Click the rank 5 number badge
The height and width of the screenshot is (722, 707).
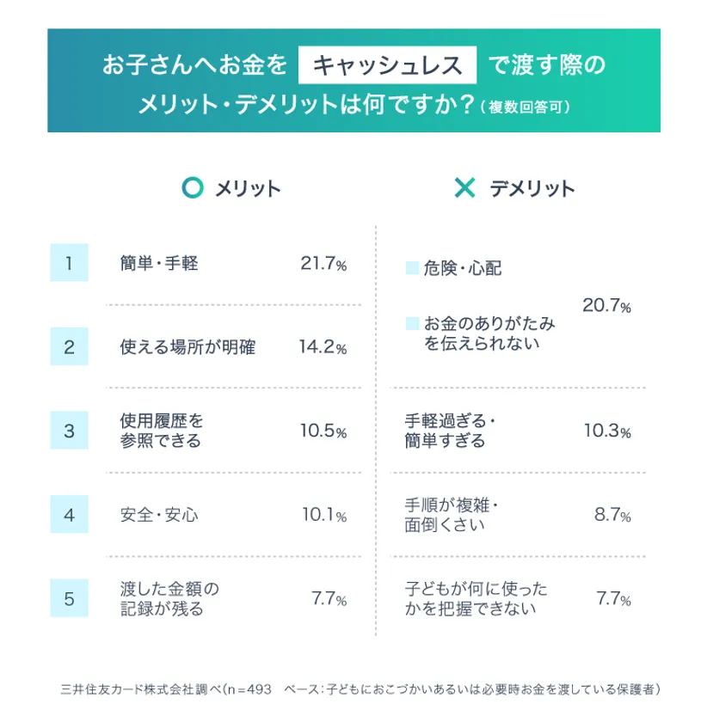pos(69,599)
